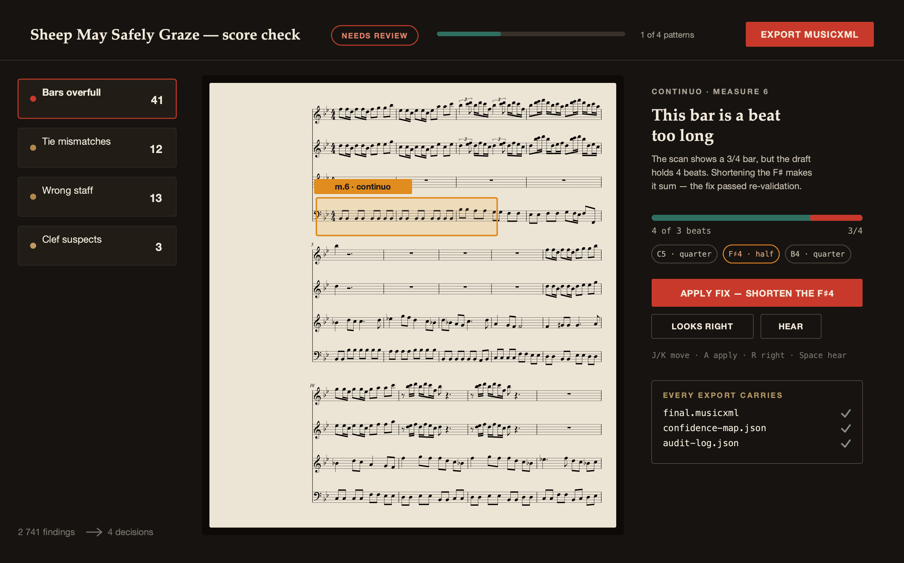Click the red dot on Bars overfull
This screenshot has height=563, width=904.
[x=33, y=99]
